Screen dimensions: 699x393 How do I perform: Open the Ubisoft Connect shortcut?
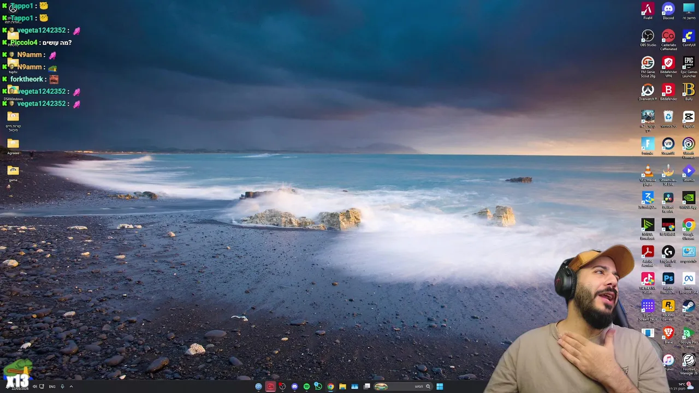point(689,148)
